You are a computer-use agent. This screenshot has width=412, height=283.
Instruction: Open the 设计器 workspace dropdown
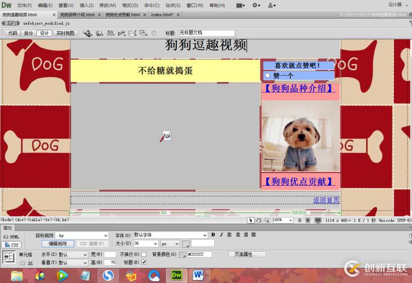tap(397, 5)
